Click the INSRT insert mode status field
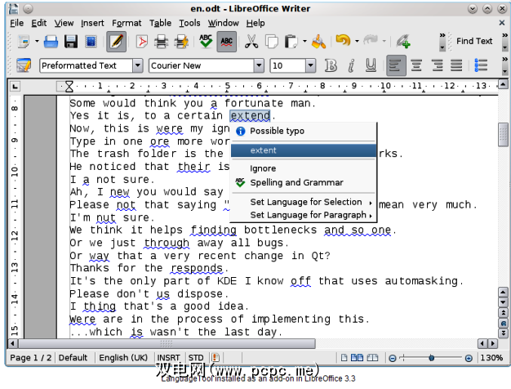The width and height of the screenshot is (511, 389). coord(168,358)
